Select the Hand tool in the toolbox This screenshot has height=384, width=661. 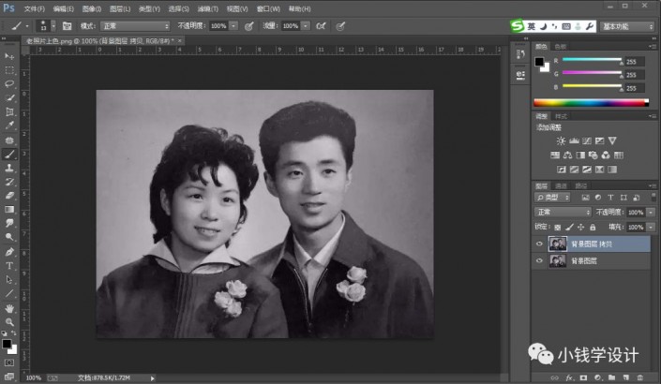click(x=9, y=307)
